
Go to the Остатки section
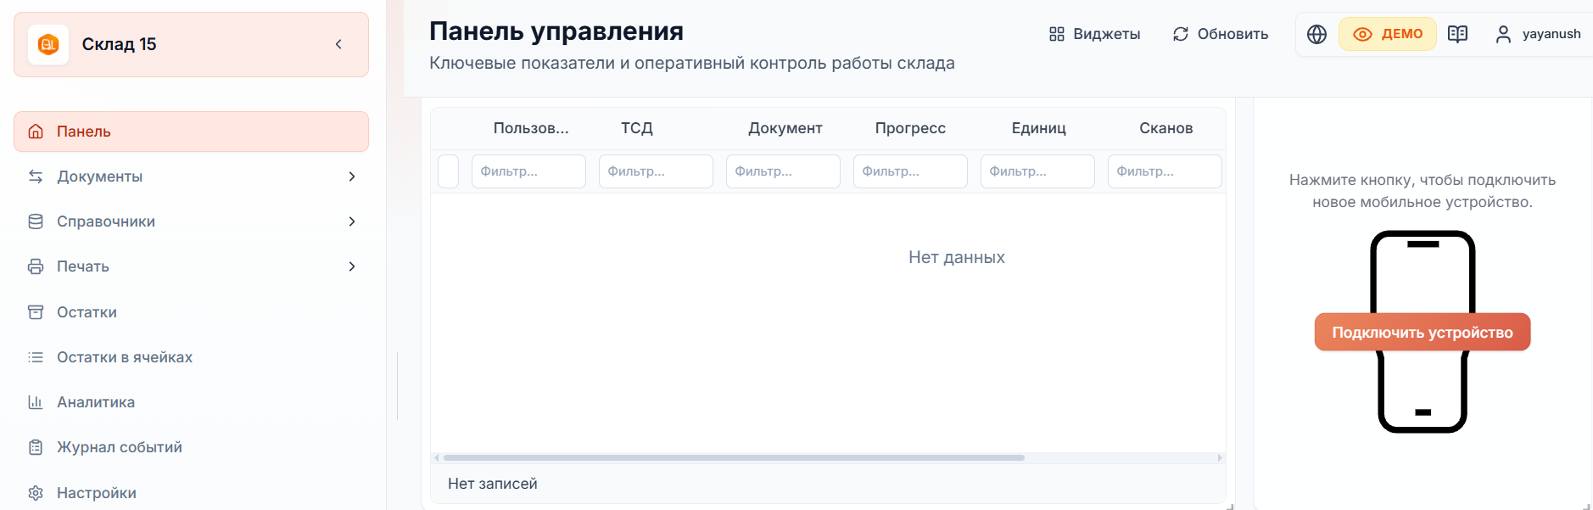(x=191, y=312)
